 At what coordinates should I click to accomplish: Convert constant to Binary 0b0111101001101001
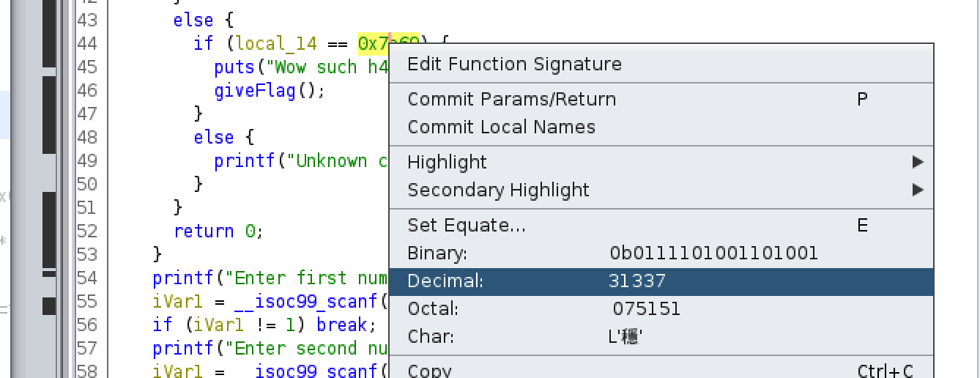[661, 253]
